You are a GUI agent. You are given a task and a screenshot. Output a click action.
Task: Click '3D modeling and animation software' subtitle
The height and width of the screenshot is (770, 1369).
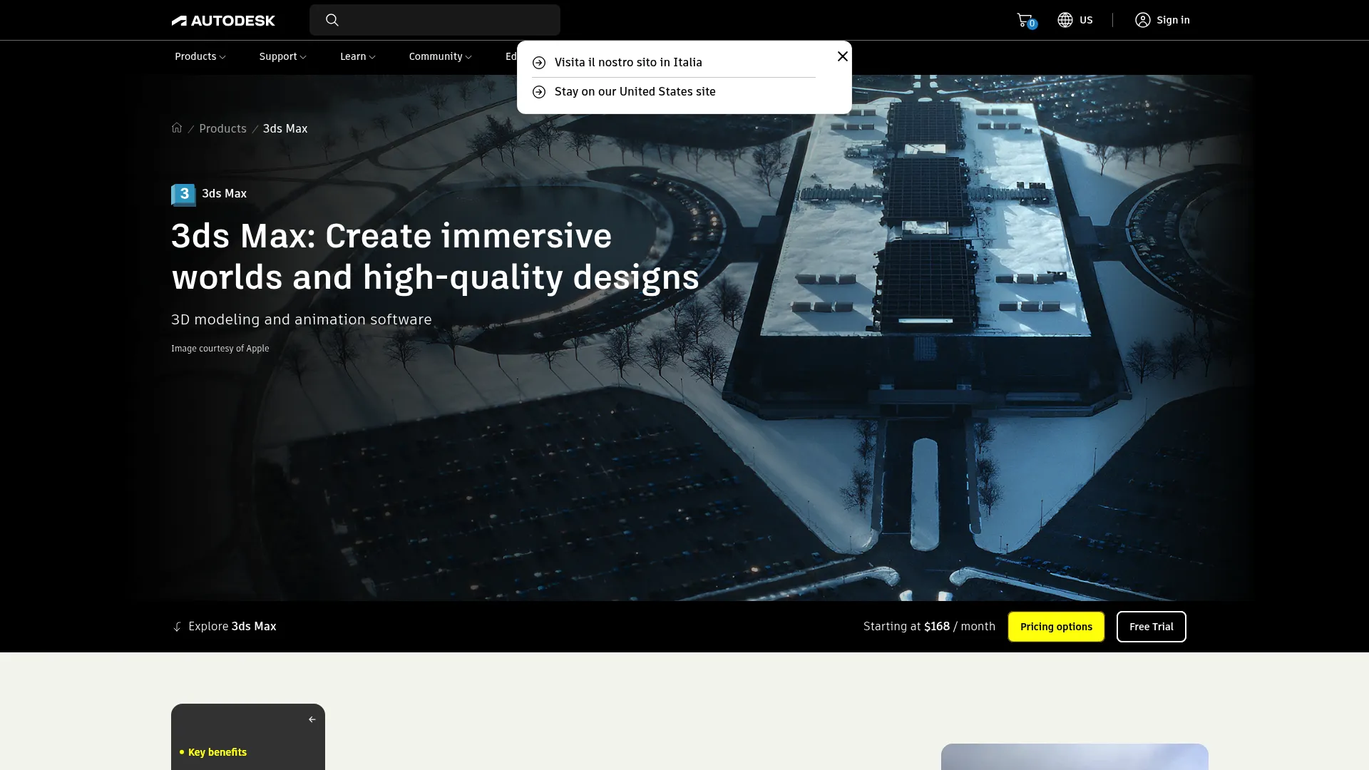pos(302,319)
